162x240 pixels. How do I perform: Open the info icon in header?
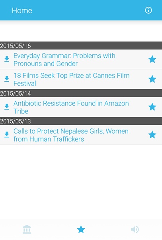click(148, 10)
